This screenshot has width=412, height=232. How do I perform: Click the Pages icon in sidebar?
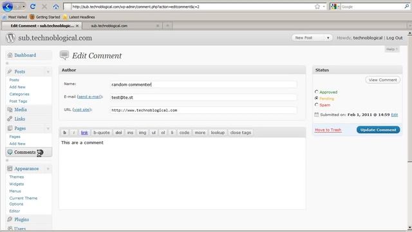(10, 128)
